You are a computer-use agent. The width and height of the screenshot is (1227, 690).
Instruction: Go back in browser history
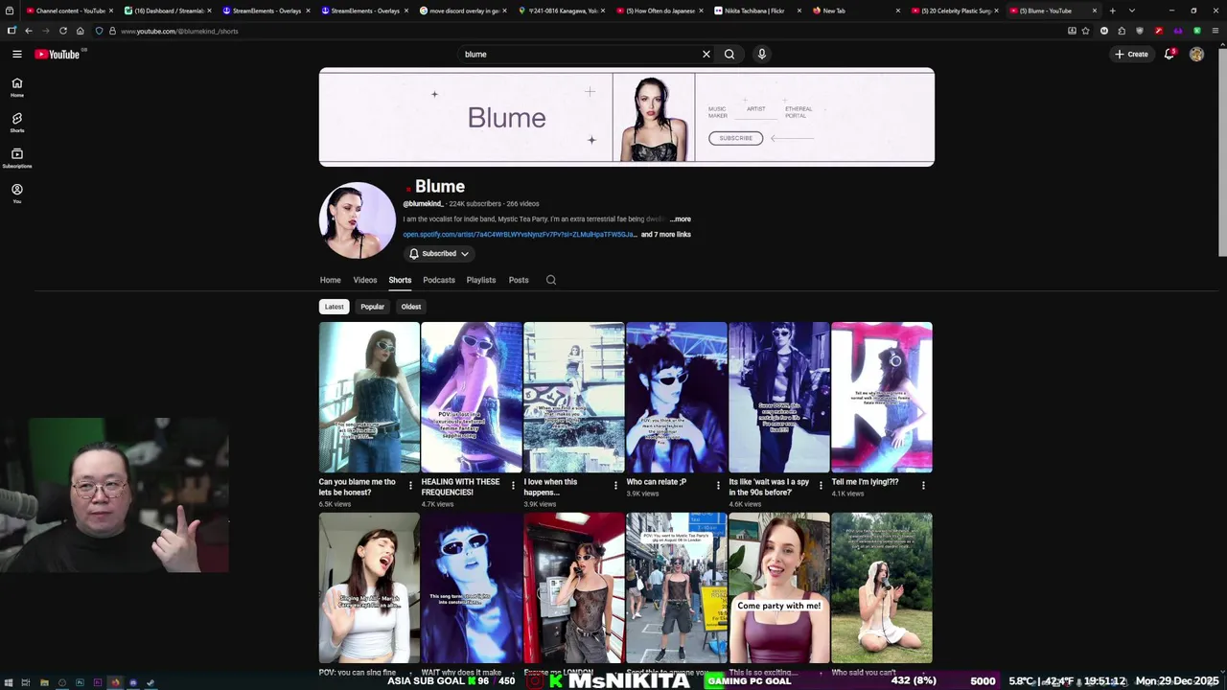(28, 31)
